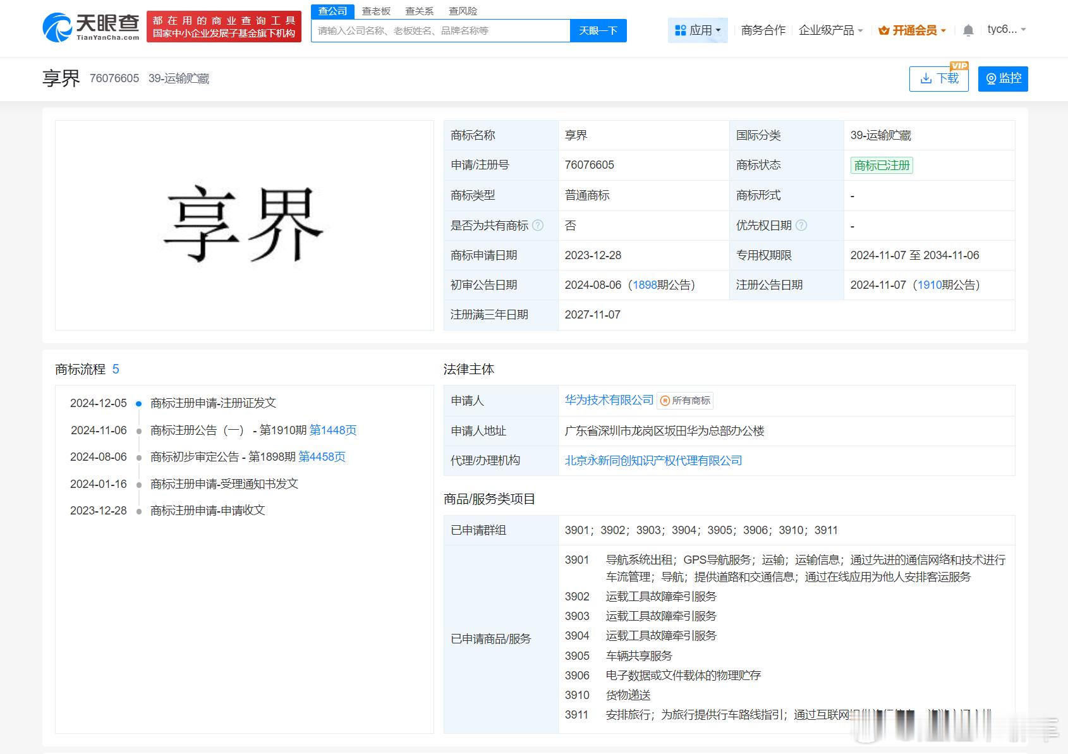Image resolution: width=1068 pixels, height=754 pixels.
Task: Open the 开通会员 dropdown
Action: tap(912, 30)
